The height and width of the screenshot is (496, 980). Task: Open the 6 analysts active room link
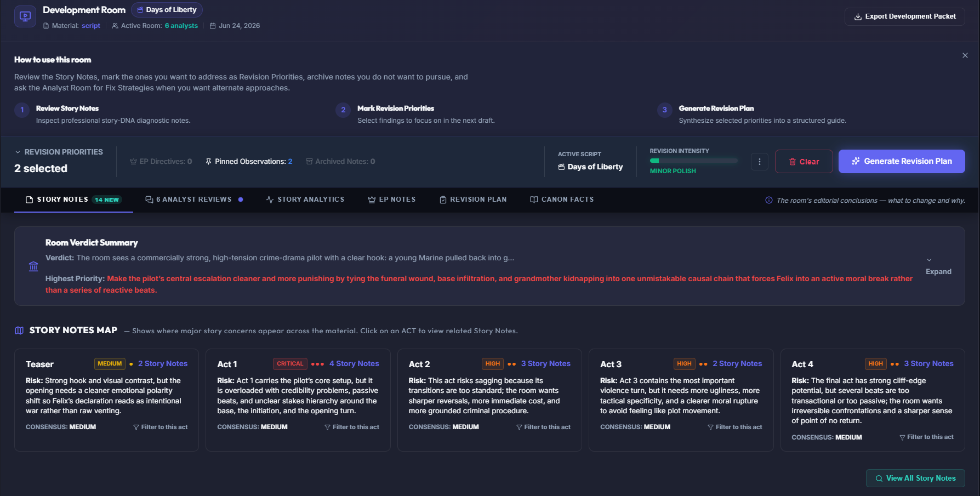pyautogui.click(x=181, y=26)
